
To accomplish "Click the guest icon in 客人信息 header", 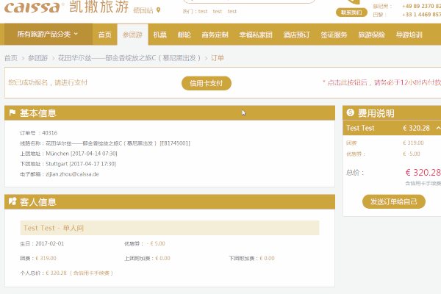I will pos(12,201).
